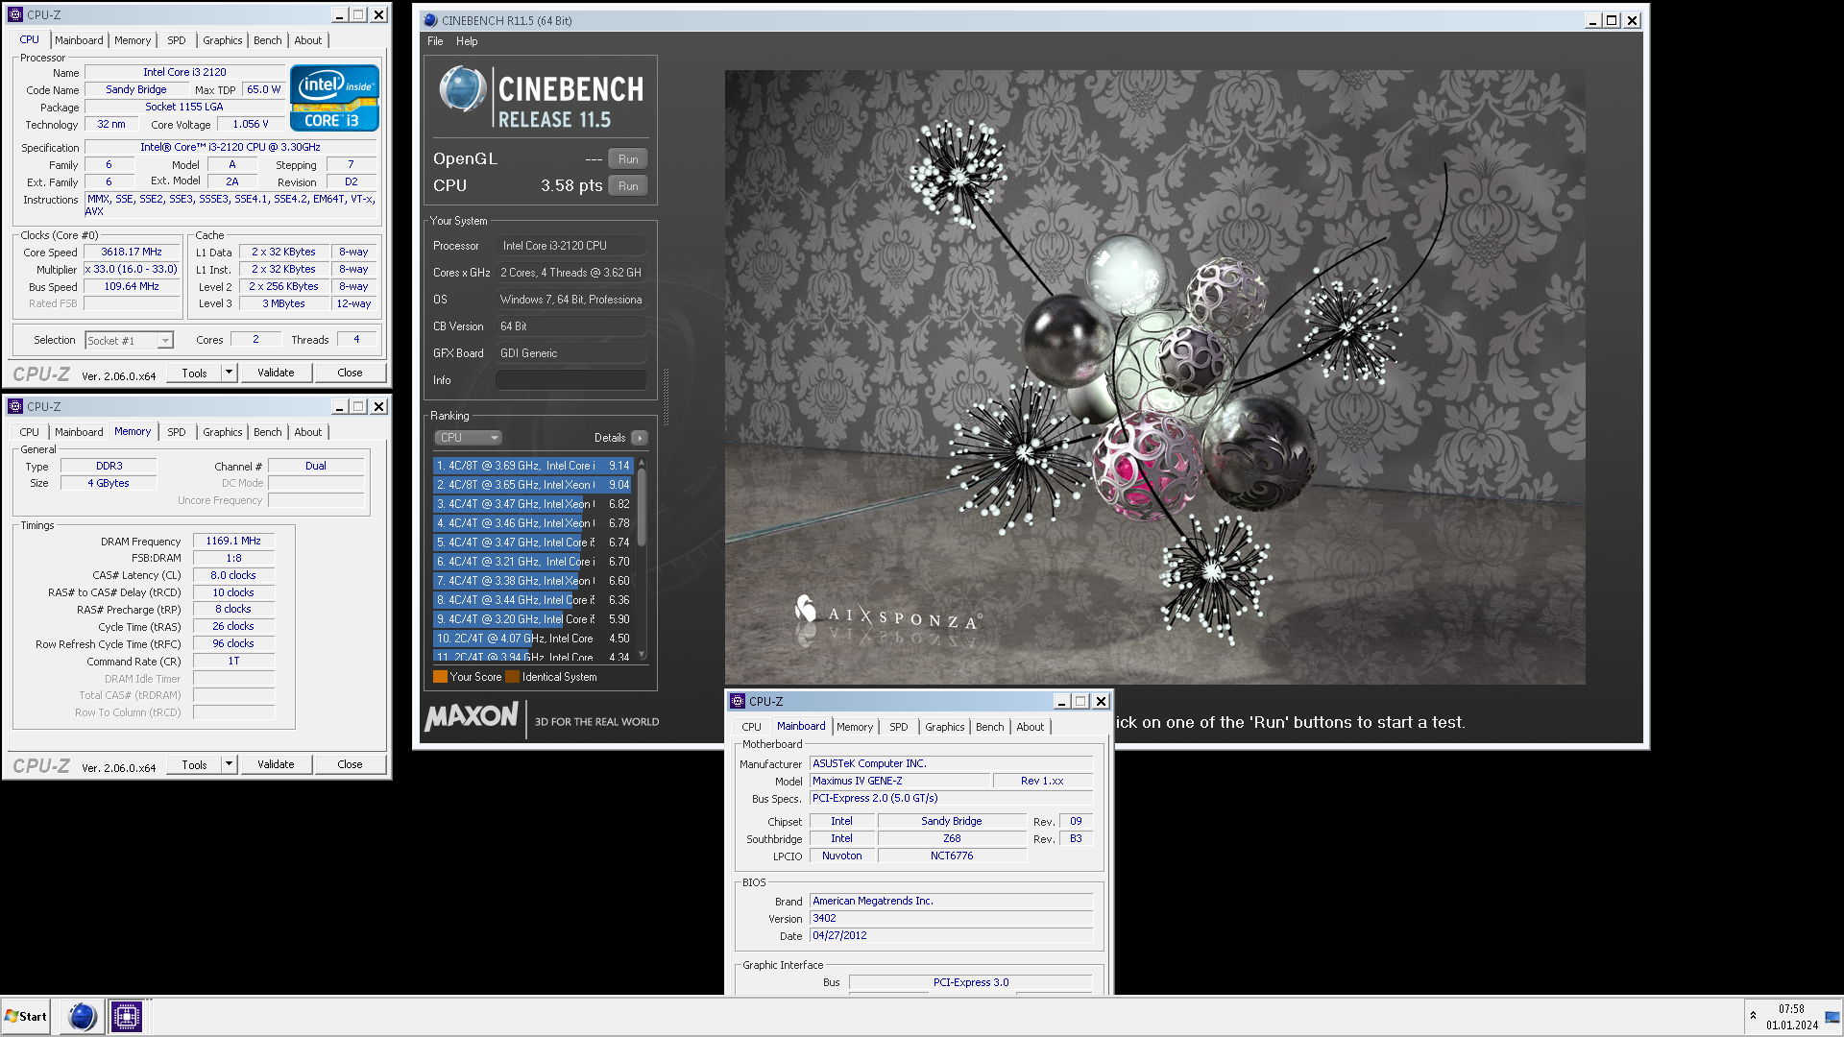
Task: Click the rendered scene image
Action: click(1154, 376)
